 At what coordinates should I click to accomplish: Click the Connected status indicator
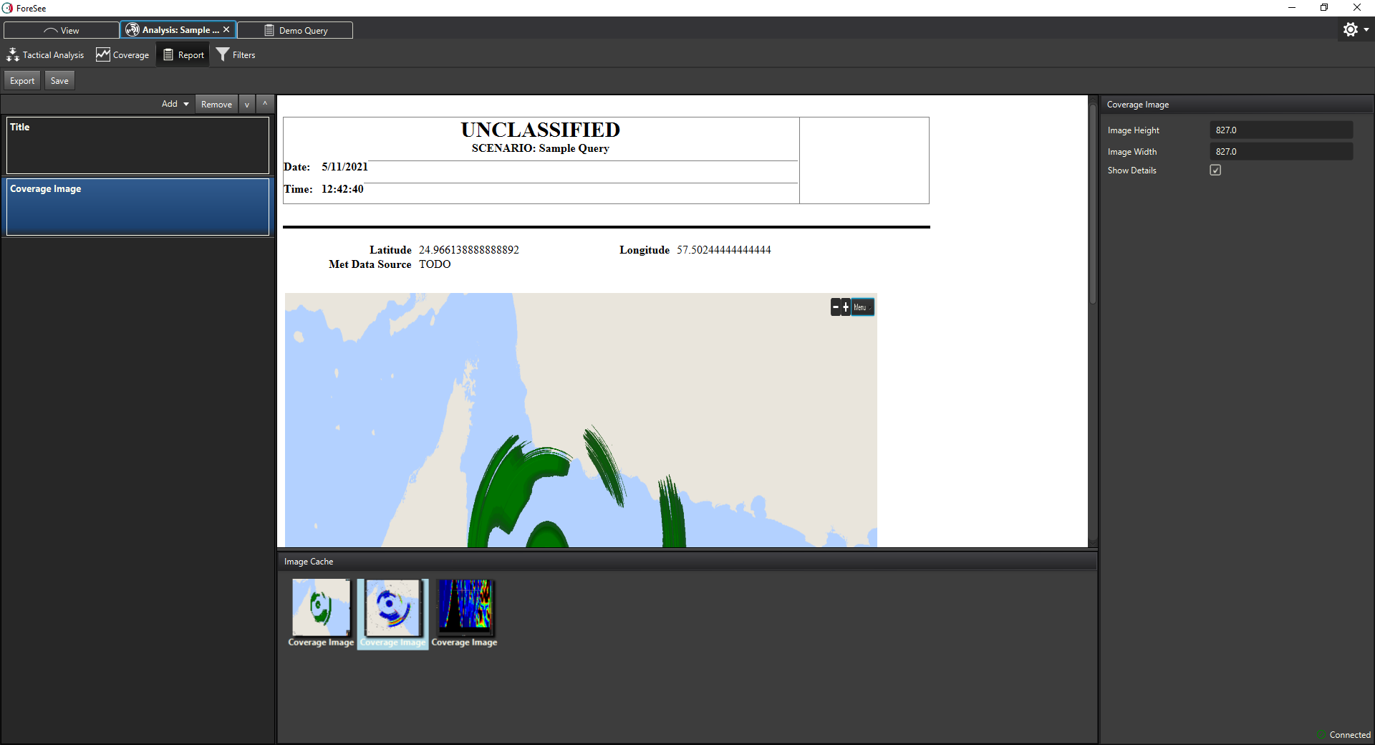click(x=1344, y=735)
